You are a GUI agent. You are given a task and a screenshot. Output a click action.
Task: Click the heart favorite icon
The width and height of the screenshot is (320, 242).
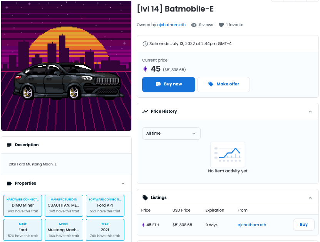pos(221,25)
